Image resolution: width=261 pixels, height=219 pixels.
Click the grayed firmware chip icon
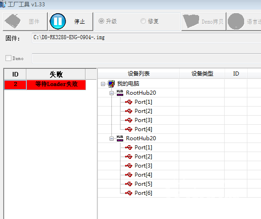click(x=13, y=21)
